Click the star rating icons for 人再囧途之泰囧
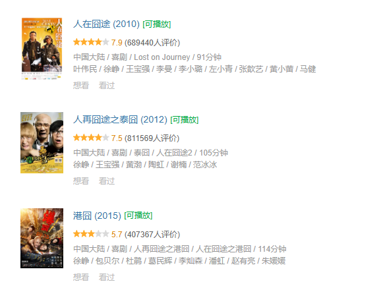 click(x=91, y=138)
